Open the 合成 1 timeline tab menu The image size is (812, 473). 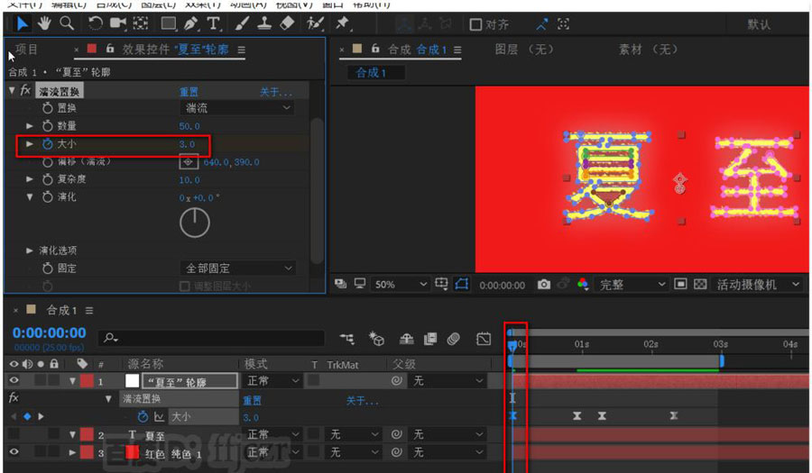tap(89, 310)
